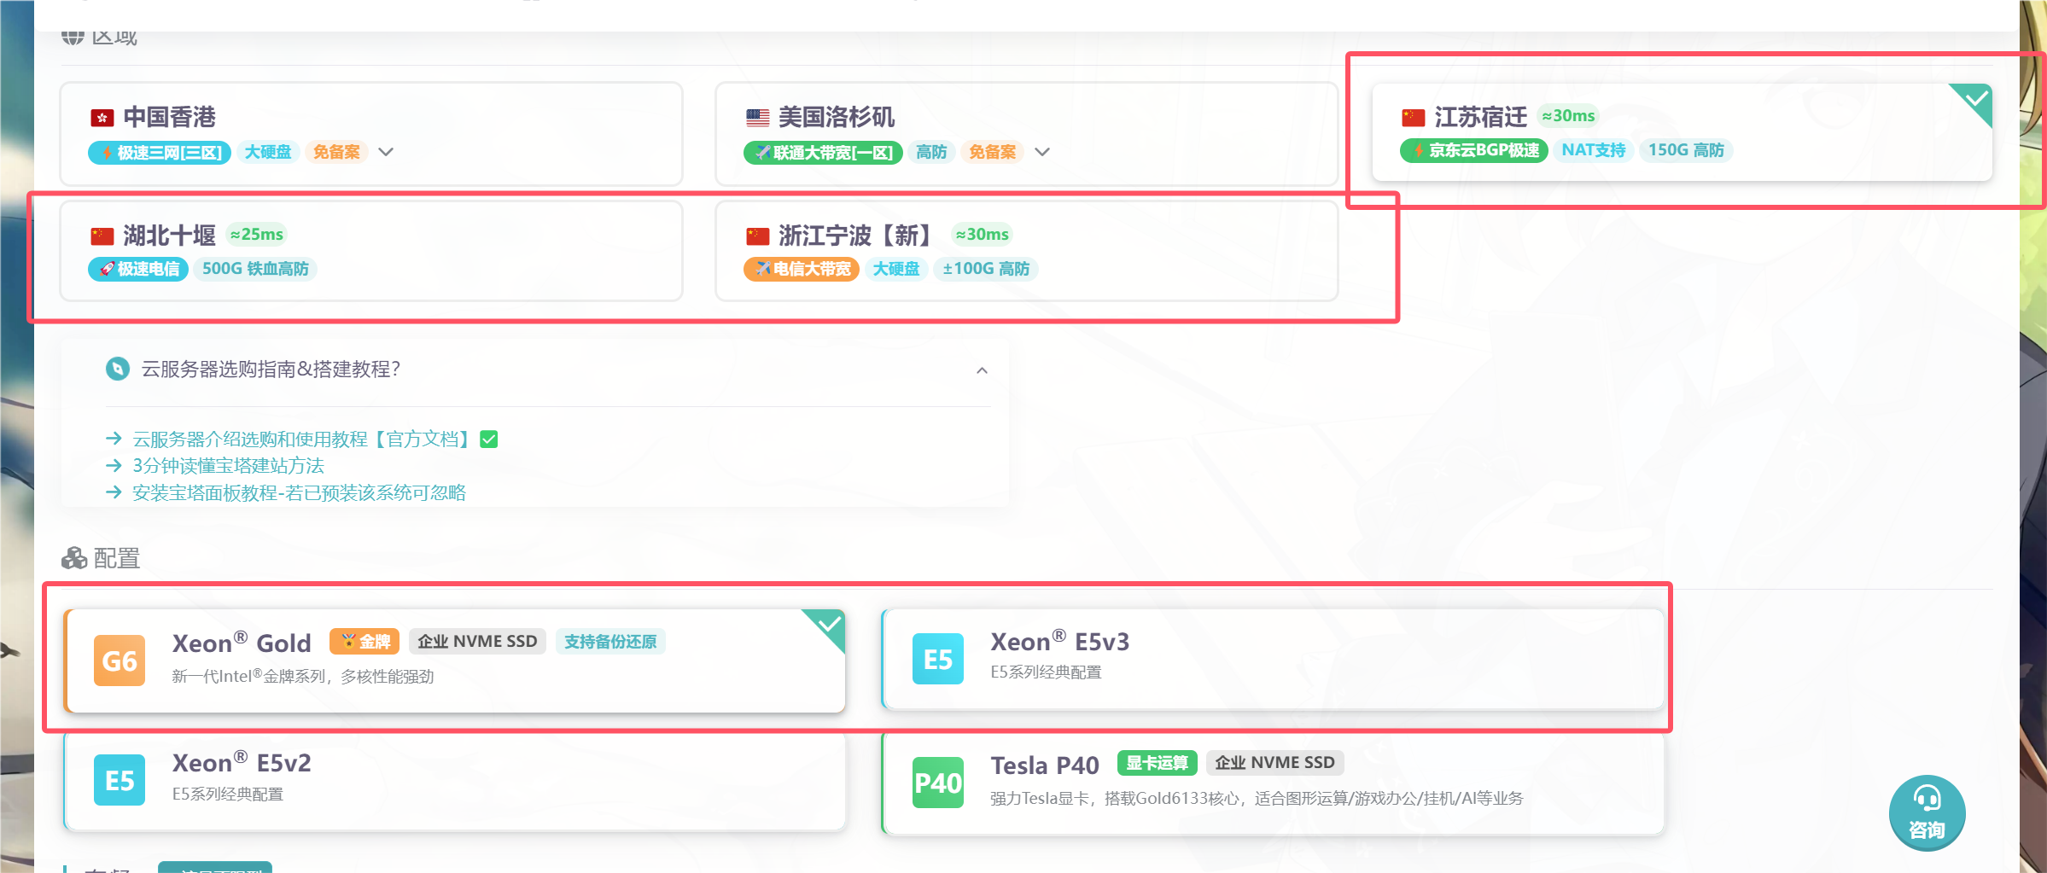Click the 新一代Intel®金牌系列 description text
2047x873 pixels.
pyautogui.click(x=303, y=677)
